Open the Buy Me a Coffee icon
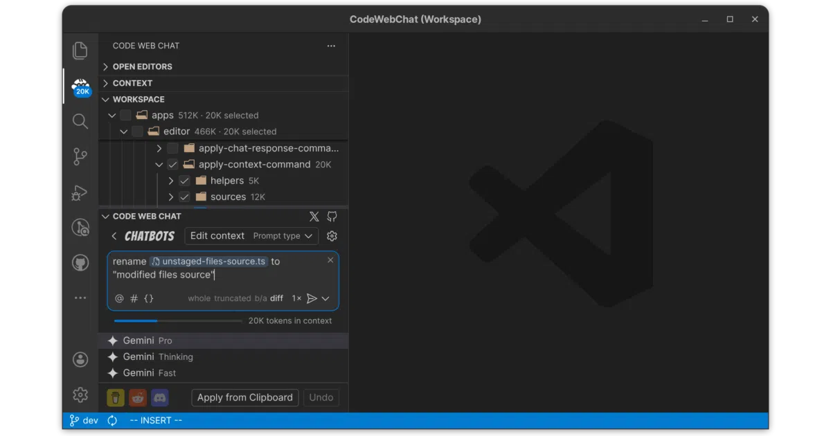Image resolution: width=831 pixels, height=436 pixels. 116,397
